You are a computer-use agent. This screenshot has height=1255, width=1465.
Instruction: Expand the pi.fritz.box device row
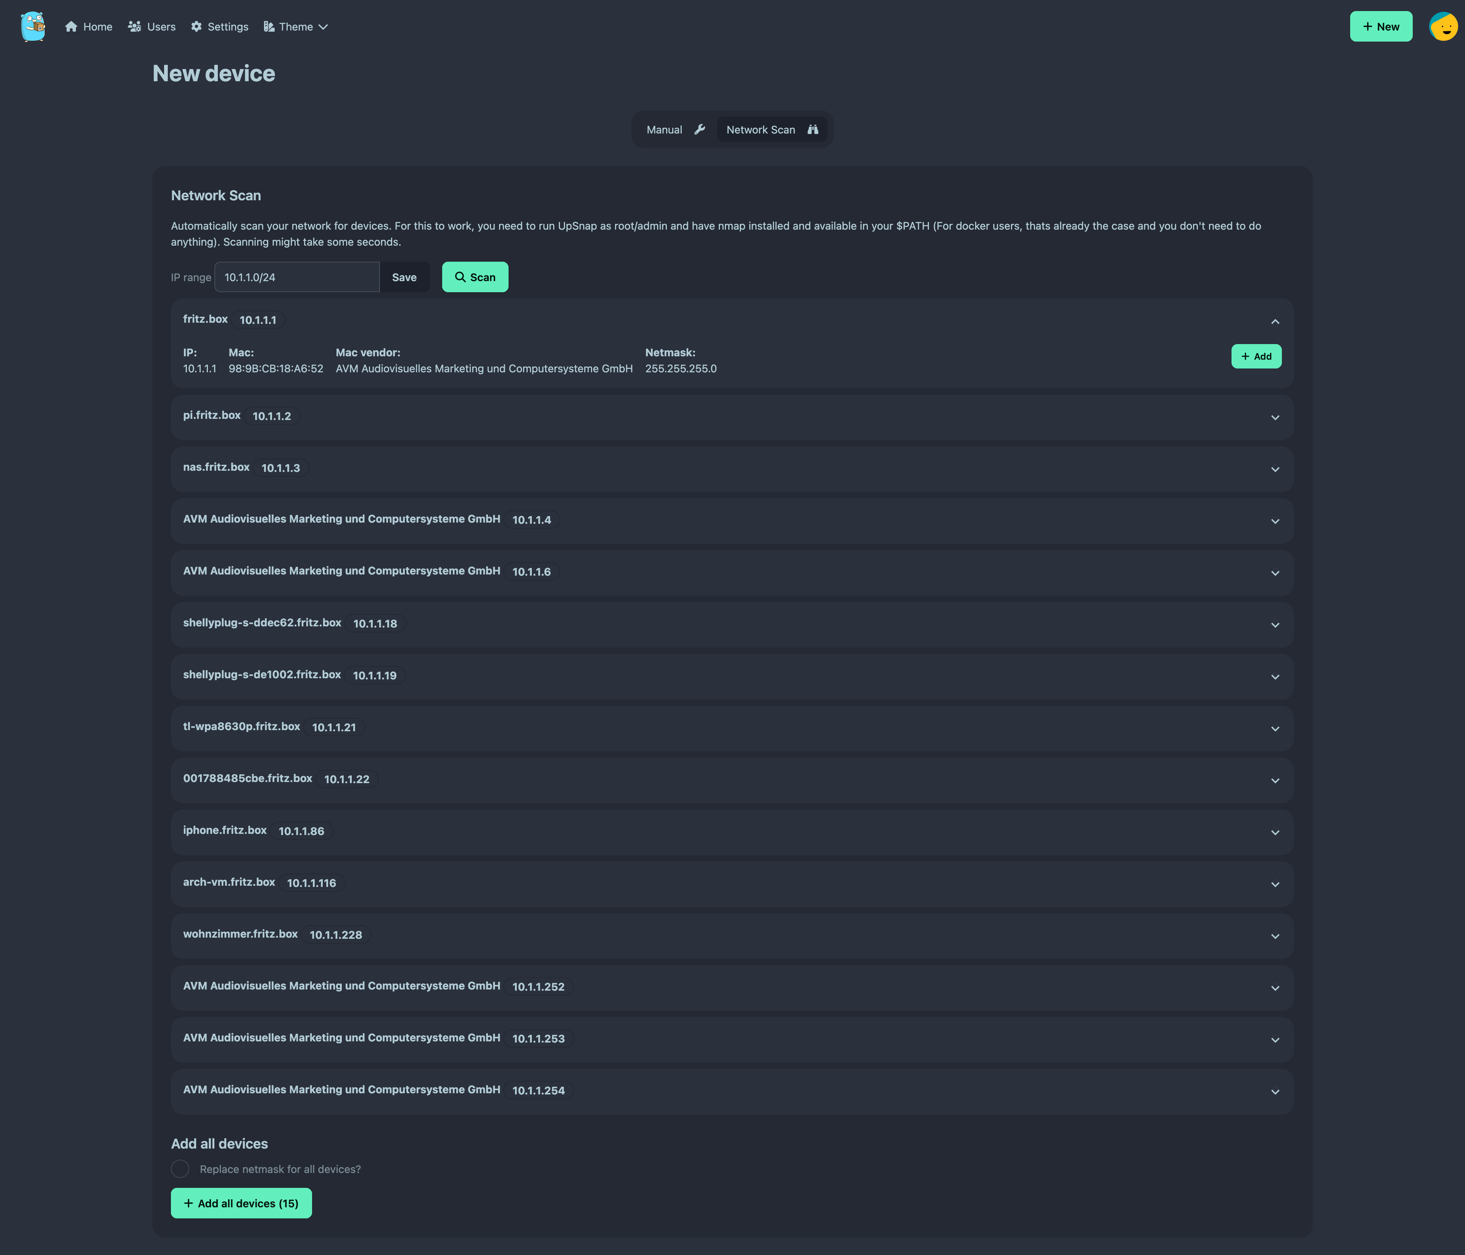1275,417
